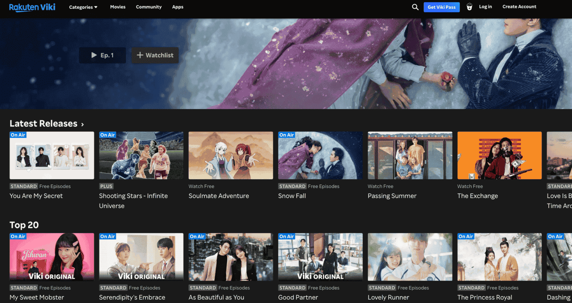Expand Latest Releases via its chevron
This screenshot has width=572, height=303.
[82, 123]
